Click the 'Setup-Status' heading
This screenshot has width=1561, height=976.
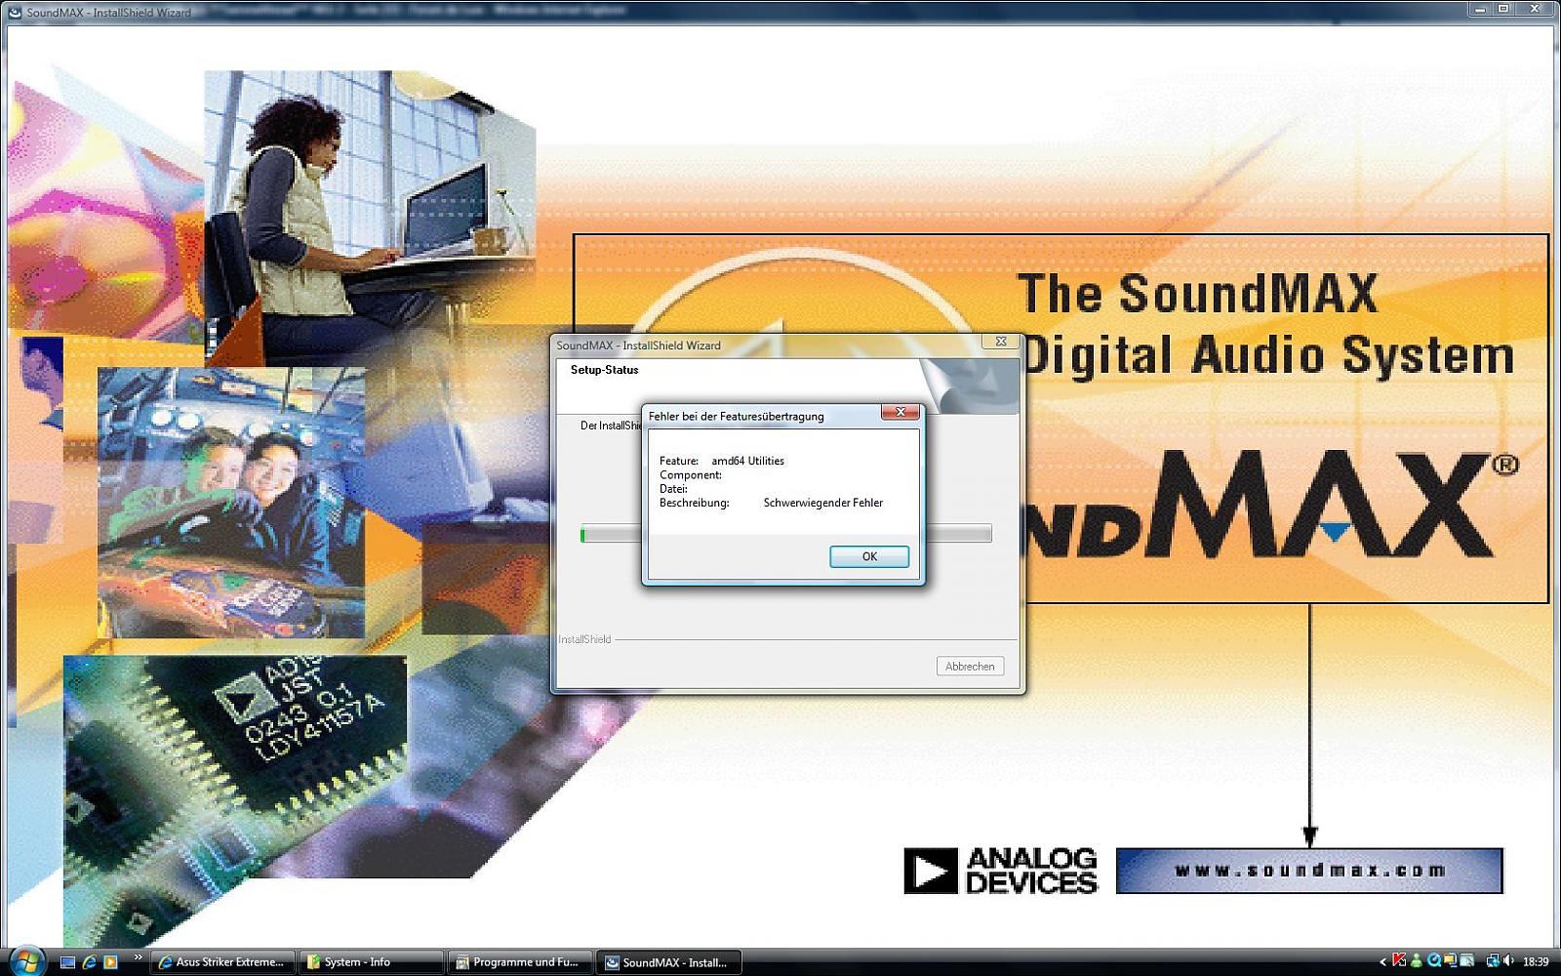coord(605,370)
